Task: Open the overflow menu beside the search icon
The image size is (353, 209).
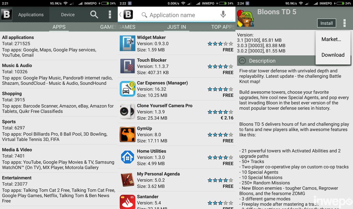Action: [110, 14]
